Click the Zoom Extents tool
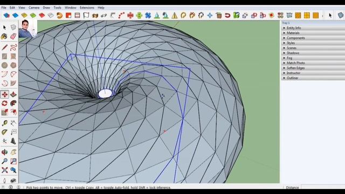345x194 pixels. click(4, 170)
